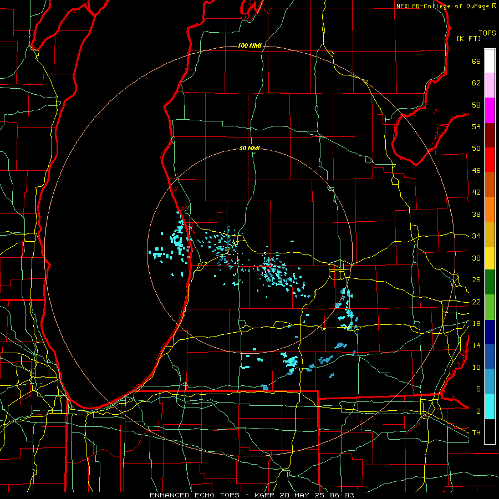Click the KGRR station identifier in caption
The width and height of the screenshot is (499, 499).
point(266,495)
